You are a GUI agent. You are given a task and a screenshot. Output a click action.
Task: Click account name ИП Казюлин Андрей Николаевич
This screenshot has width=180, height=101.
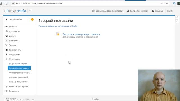108,11
